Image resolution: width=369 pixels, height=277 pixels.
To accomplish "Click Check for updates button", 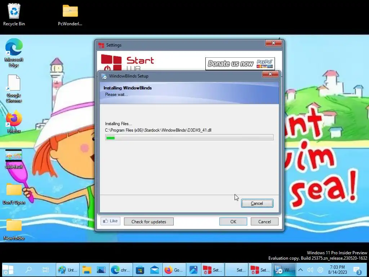I will click(149, 222).
